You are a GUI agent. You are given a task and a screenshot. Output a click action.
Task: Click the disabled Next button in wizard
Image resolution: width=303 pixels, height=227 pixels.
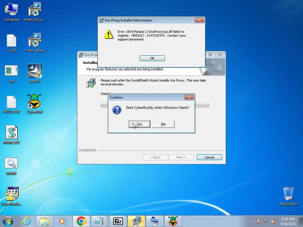181,157
